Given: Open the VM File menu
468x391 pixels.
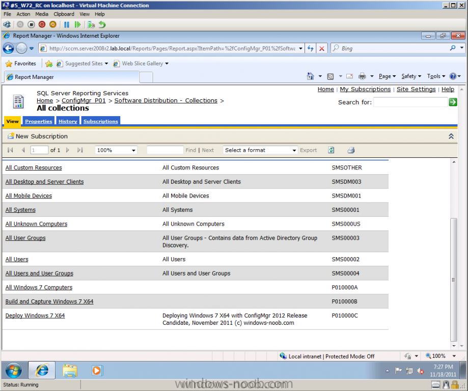Looking at the screenshot, I should point(7,14).
